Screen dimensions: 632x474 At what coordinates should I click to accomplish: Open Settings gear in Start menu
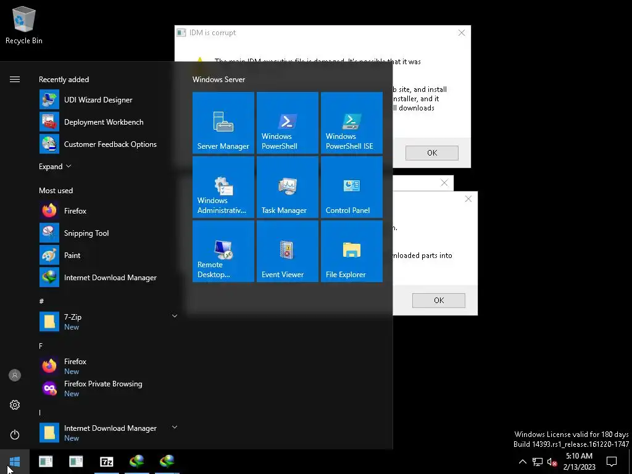coord(15,405)
